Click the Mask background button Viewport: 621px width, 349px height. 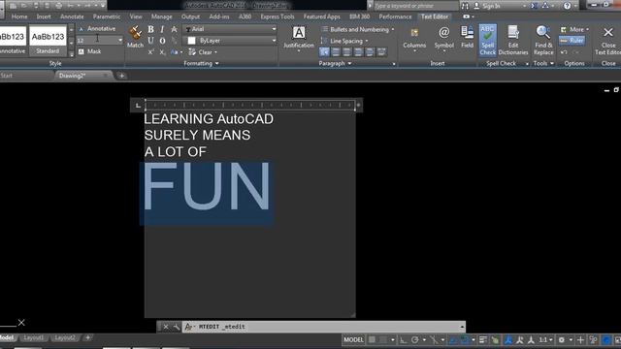(x=89, y=51)
